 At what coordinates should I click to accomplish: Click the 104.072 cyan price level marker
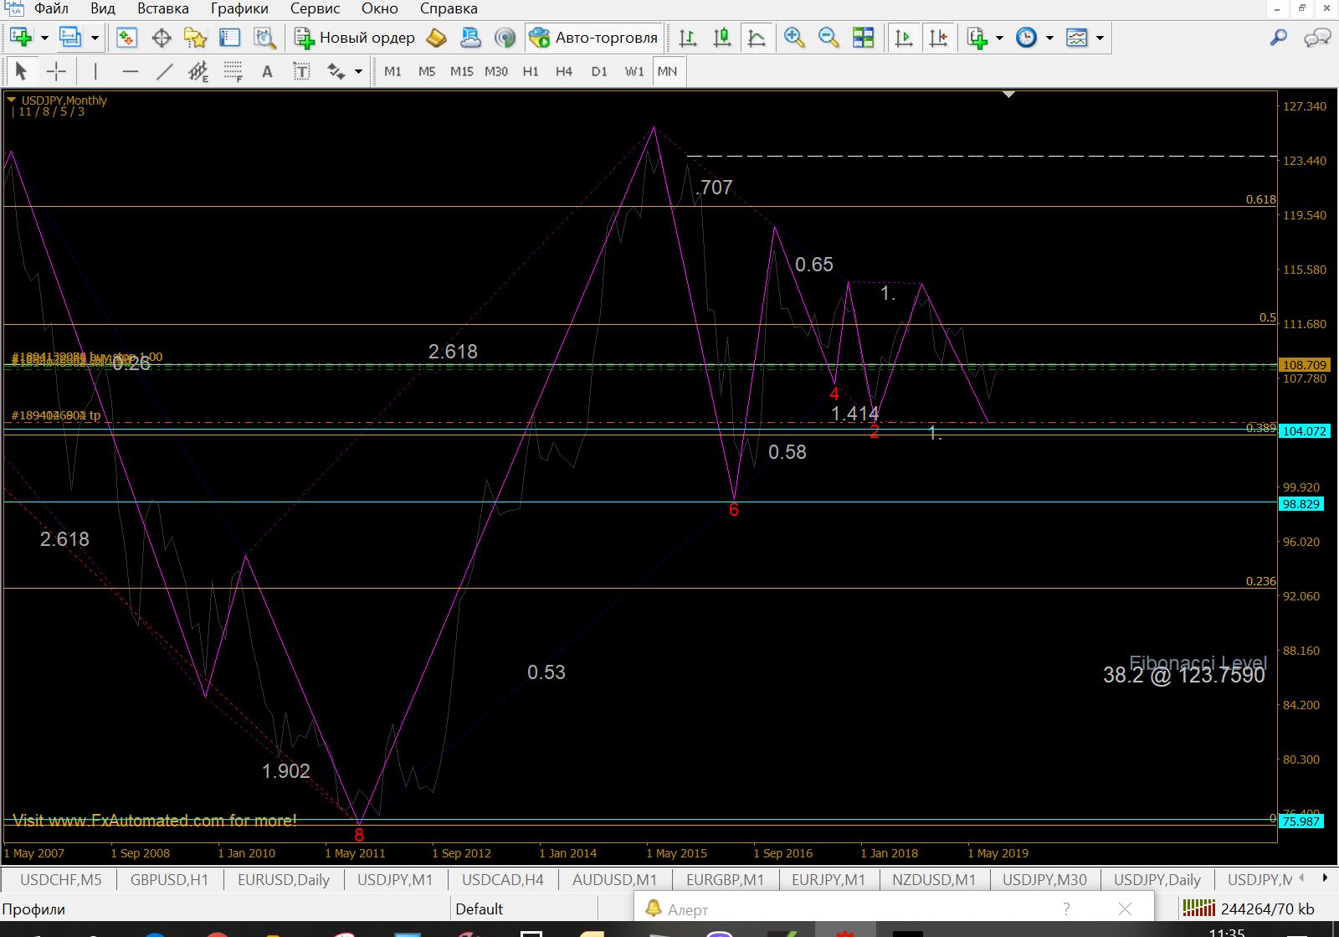coord(1304,431)
